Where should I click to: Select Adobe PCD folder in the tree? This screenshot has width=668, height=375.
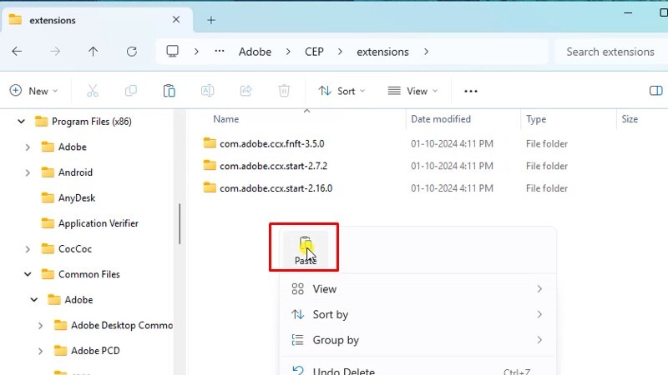pyautogui.click(x=95, y=351)
